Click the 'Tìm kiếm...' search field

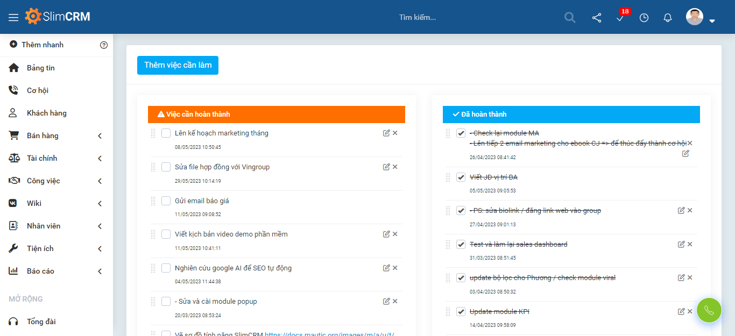point(419,17)
